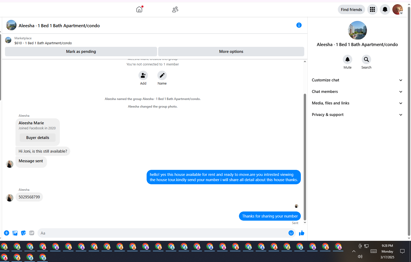This screenshot has height=262, width=411.
Task: Open Windows action center notifications
Action: [402, 251]
